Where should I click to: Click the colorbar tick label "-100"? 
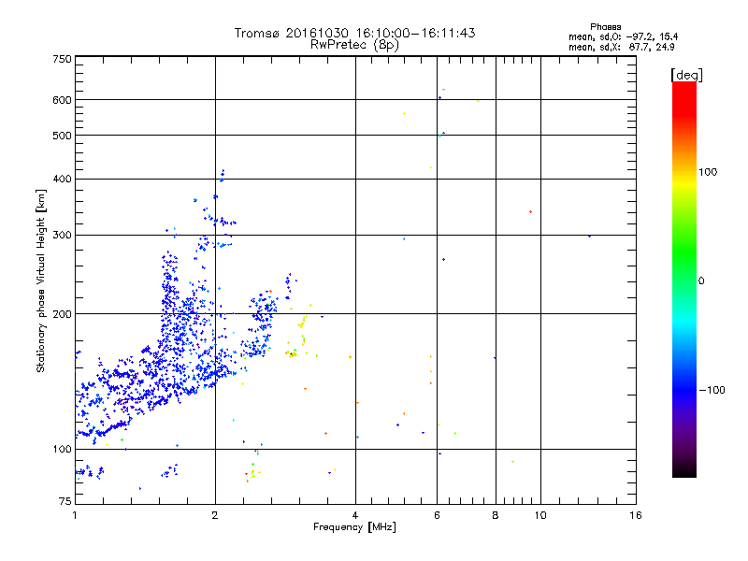point(712,390)
